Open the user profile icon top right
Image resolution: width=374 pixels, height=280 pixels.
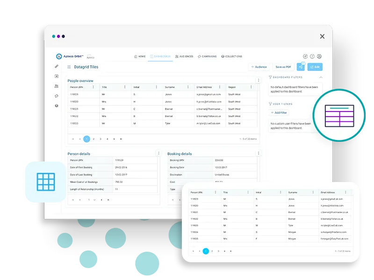coord(319,56)
